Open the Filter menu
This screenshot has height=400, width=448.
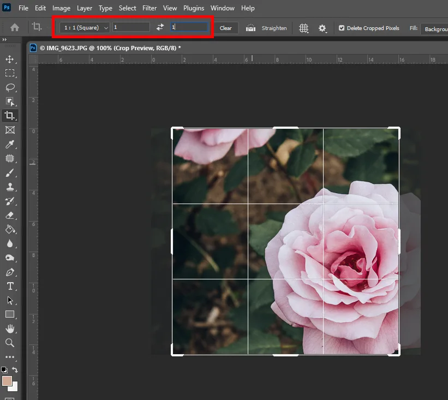tap(150, 8)
